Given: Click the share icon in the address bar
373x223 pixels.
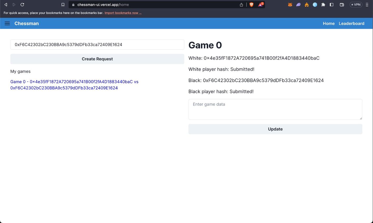Looking at the screenshot, I should pos(241,5).
